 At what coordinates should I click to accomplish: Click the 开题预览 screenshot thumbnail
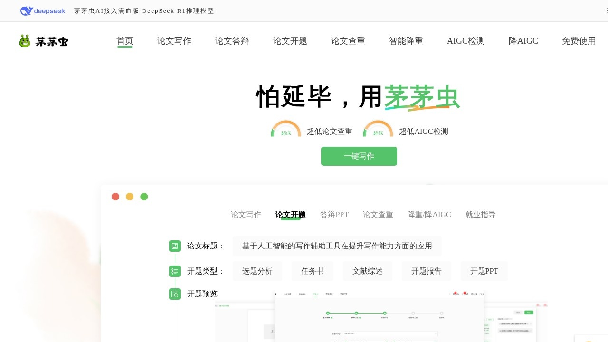click(x=379, y=316)
